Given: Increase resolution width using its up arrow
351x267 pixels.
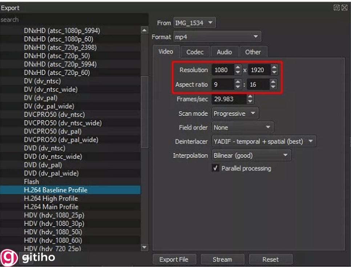Looking at the screenshot, I should pos(238,68).
